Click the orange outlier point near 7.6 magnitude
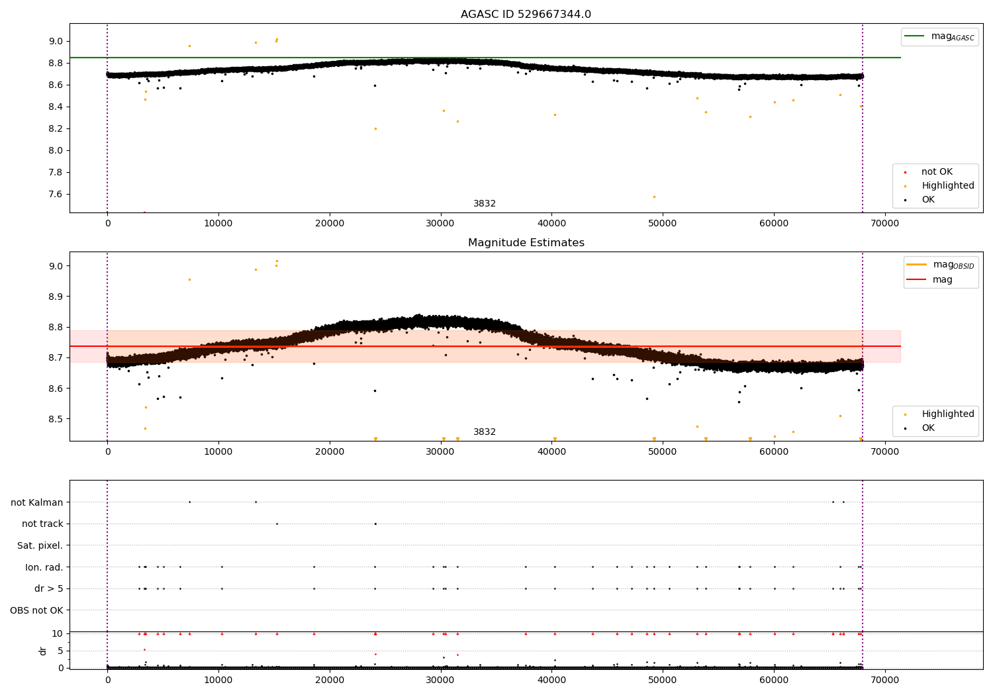Image resolution: width=993 pixels, height=695 pixels. click(654, 197)
